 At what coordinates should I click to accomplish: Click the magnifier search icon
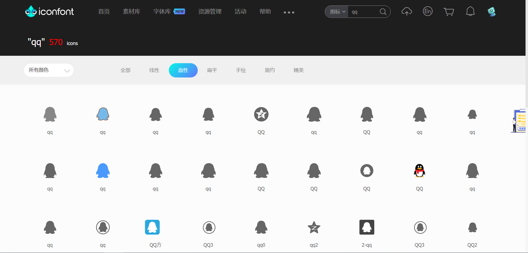383,12
